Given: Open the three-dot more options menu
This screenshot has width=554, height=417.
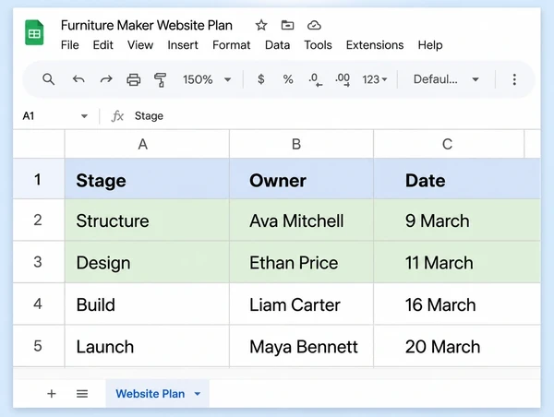Looking at the screenshot, I should [514, 79].
